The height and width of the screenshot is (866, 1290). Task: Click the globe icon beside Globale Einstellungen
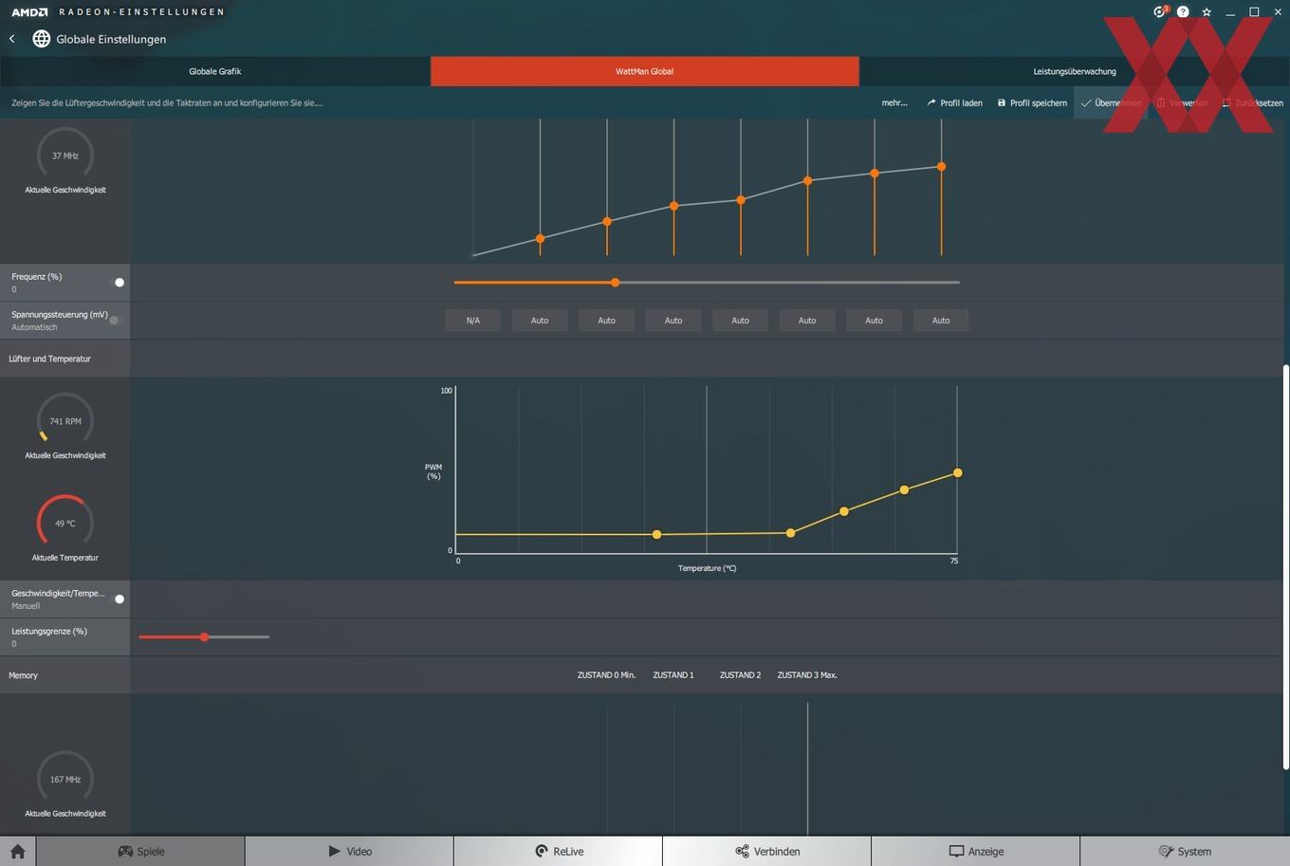(42, 39)
